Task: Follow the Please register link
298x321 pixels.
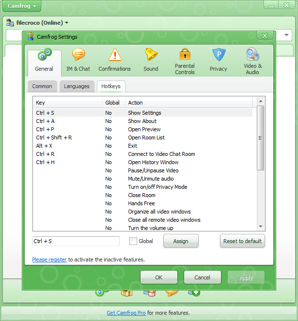Action: [x=49, y=260]
